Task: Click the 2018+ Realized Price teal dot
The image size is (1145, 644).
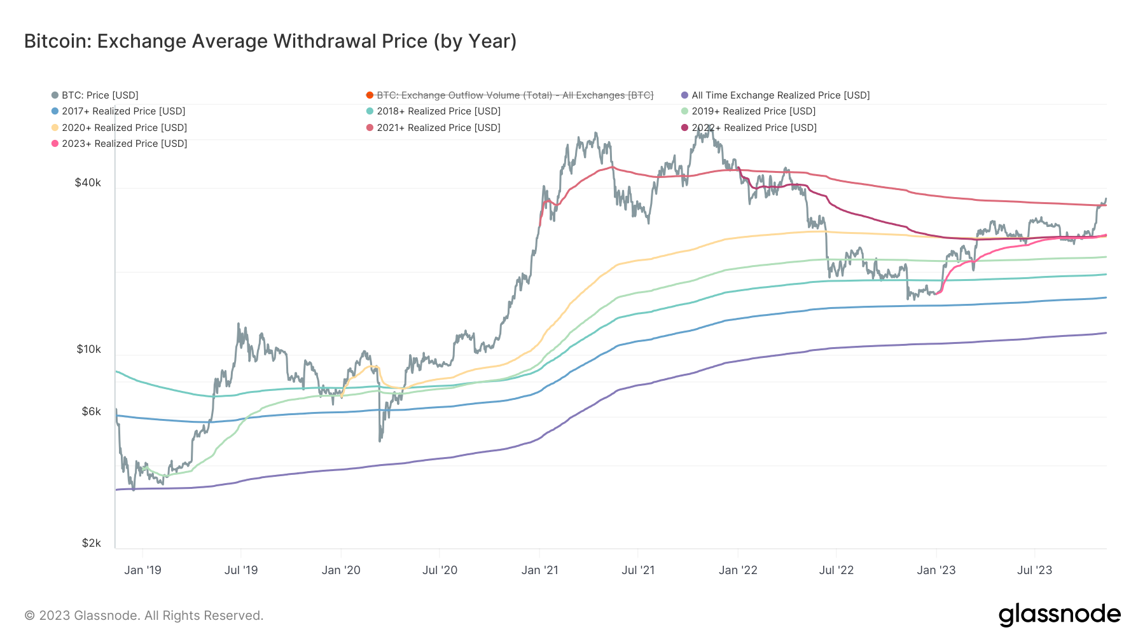Action: [x=370, y=111]
